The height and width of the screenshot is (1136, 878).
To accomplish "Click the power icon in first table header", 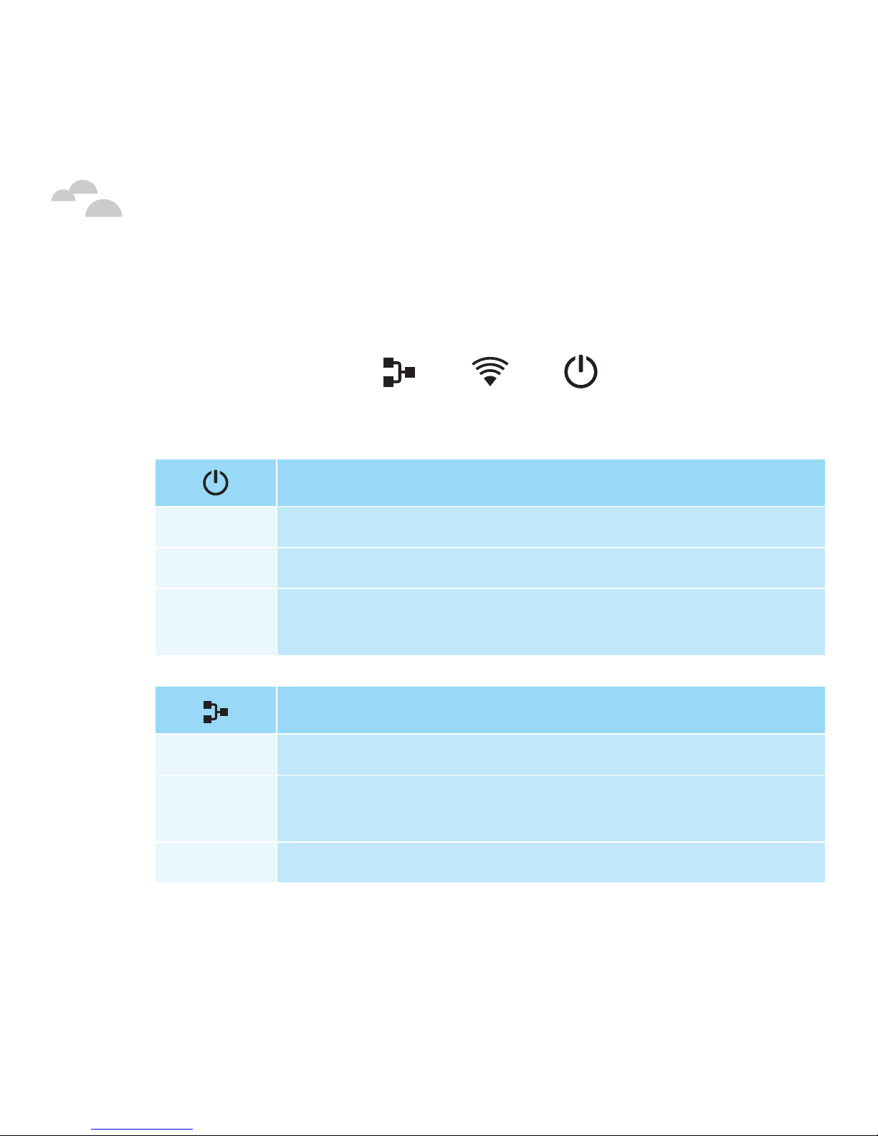I will (x=216, y=482).
